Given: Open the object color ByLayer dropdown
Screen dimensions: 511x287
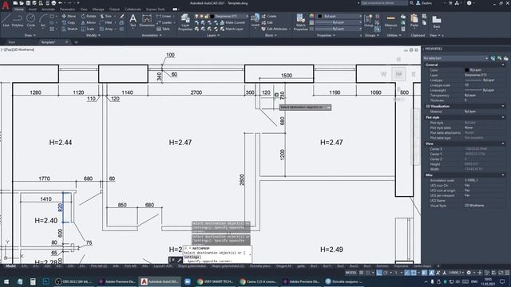Looking at the screenshot, I should [x=339, y=16].
